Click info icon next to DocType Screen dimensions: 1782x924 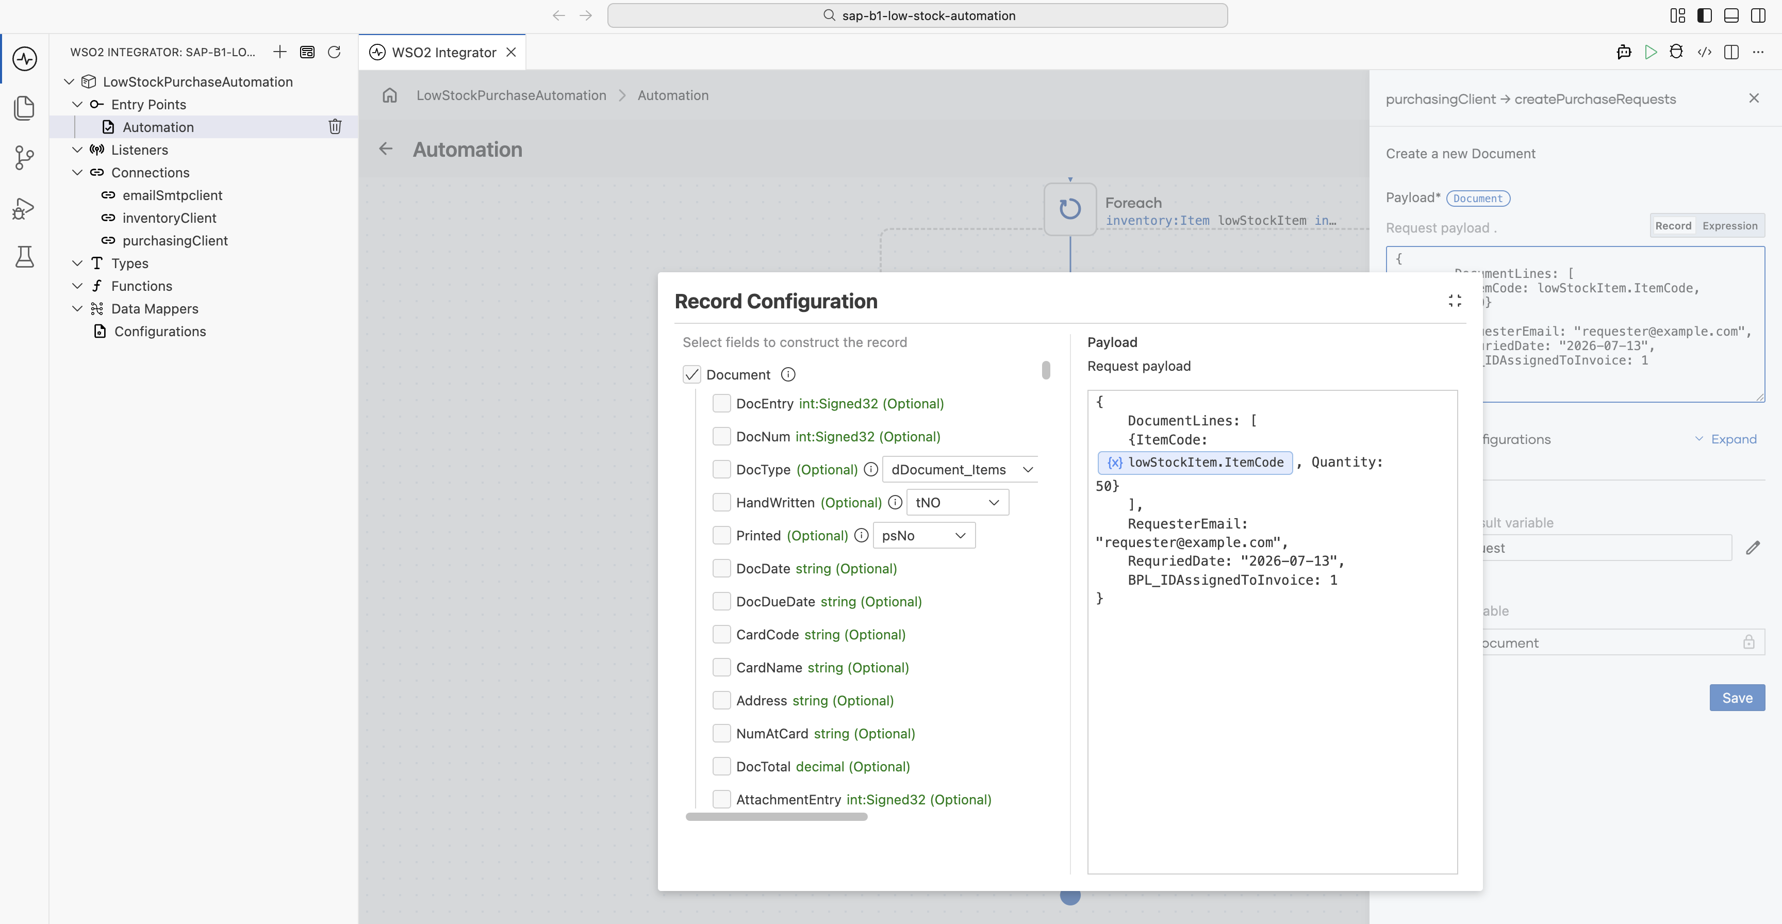[871, 469]
